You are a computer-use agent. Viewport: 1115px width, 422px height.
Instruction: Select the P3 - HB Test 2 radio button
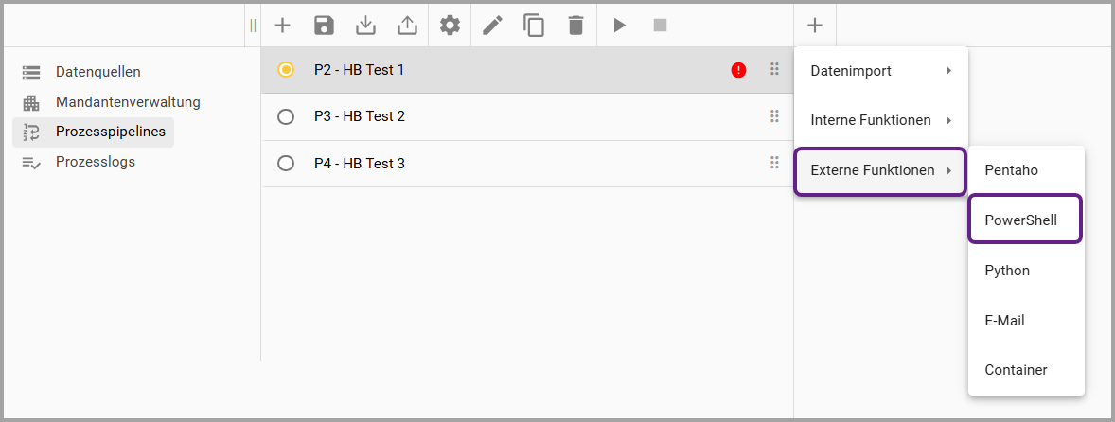click(286, 116)
